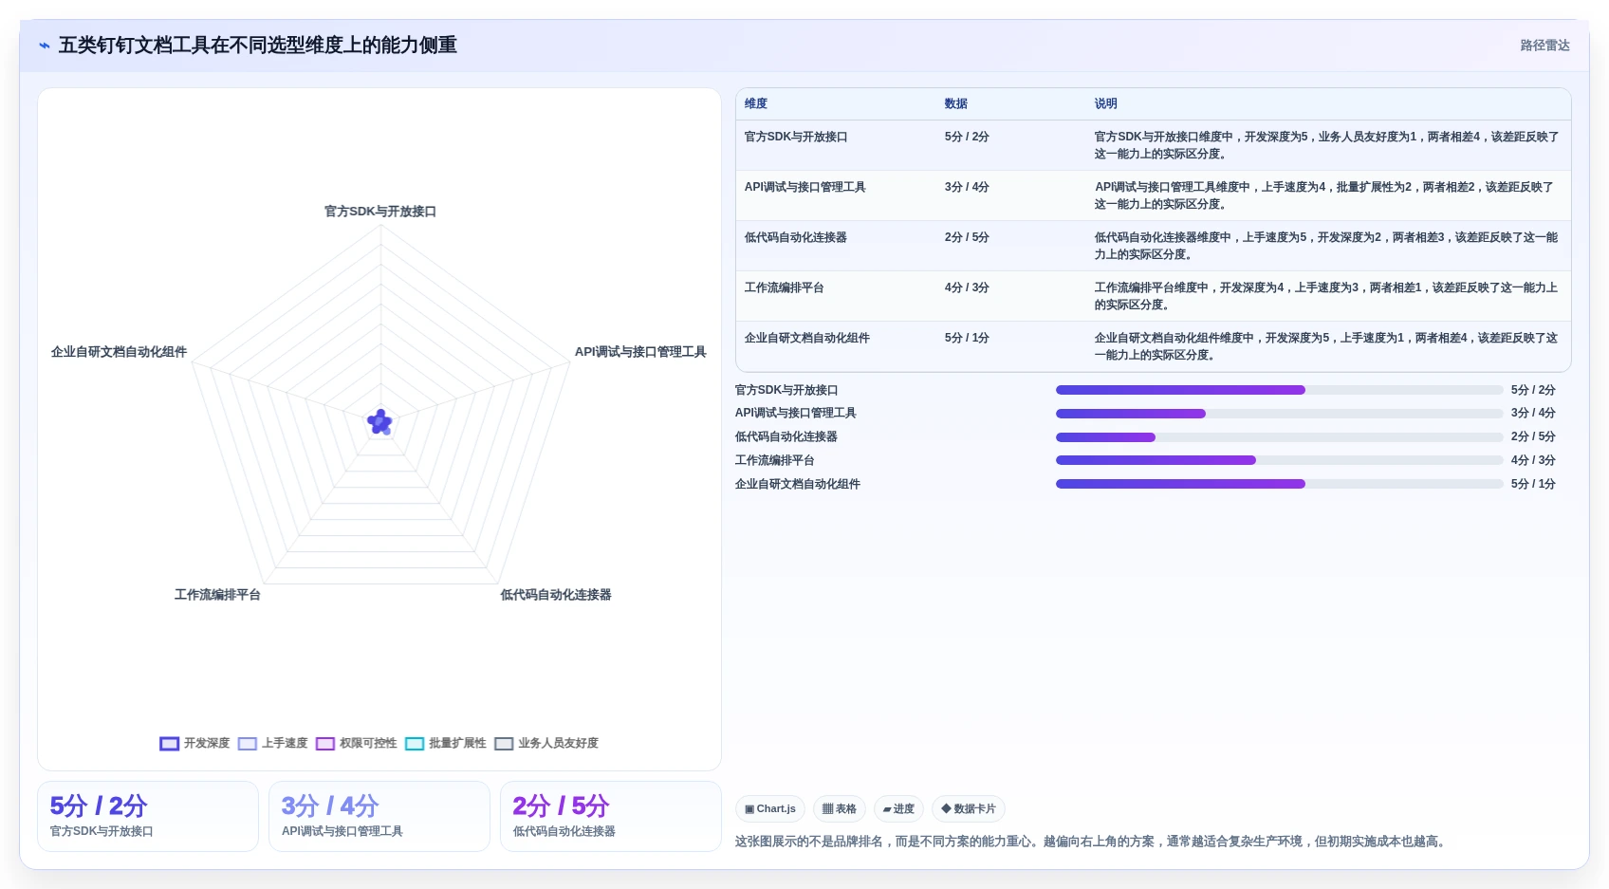Open the 5分 / 2分 data card
The height and width of the screenshot is (889, 1609).
tap(148, 816)
